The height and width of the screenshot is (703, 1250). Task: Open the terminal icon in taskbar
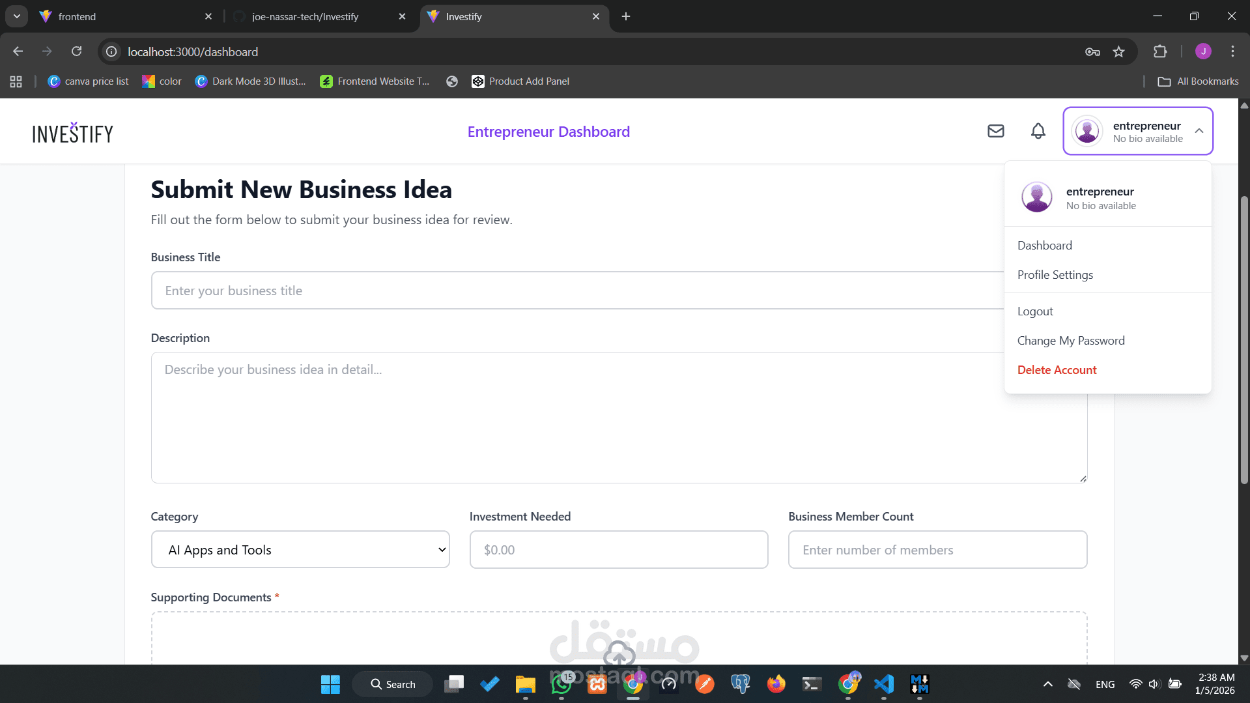click(x=812, y=684)
